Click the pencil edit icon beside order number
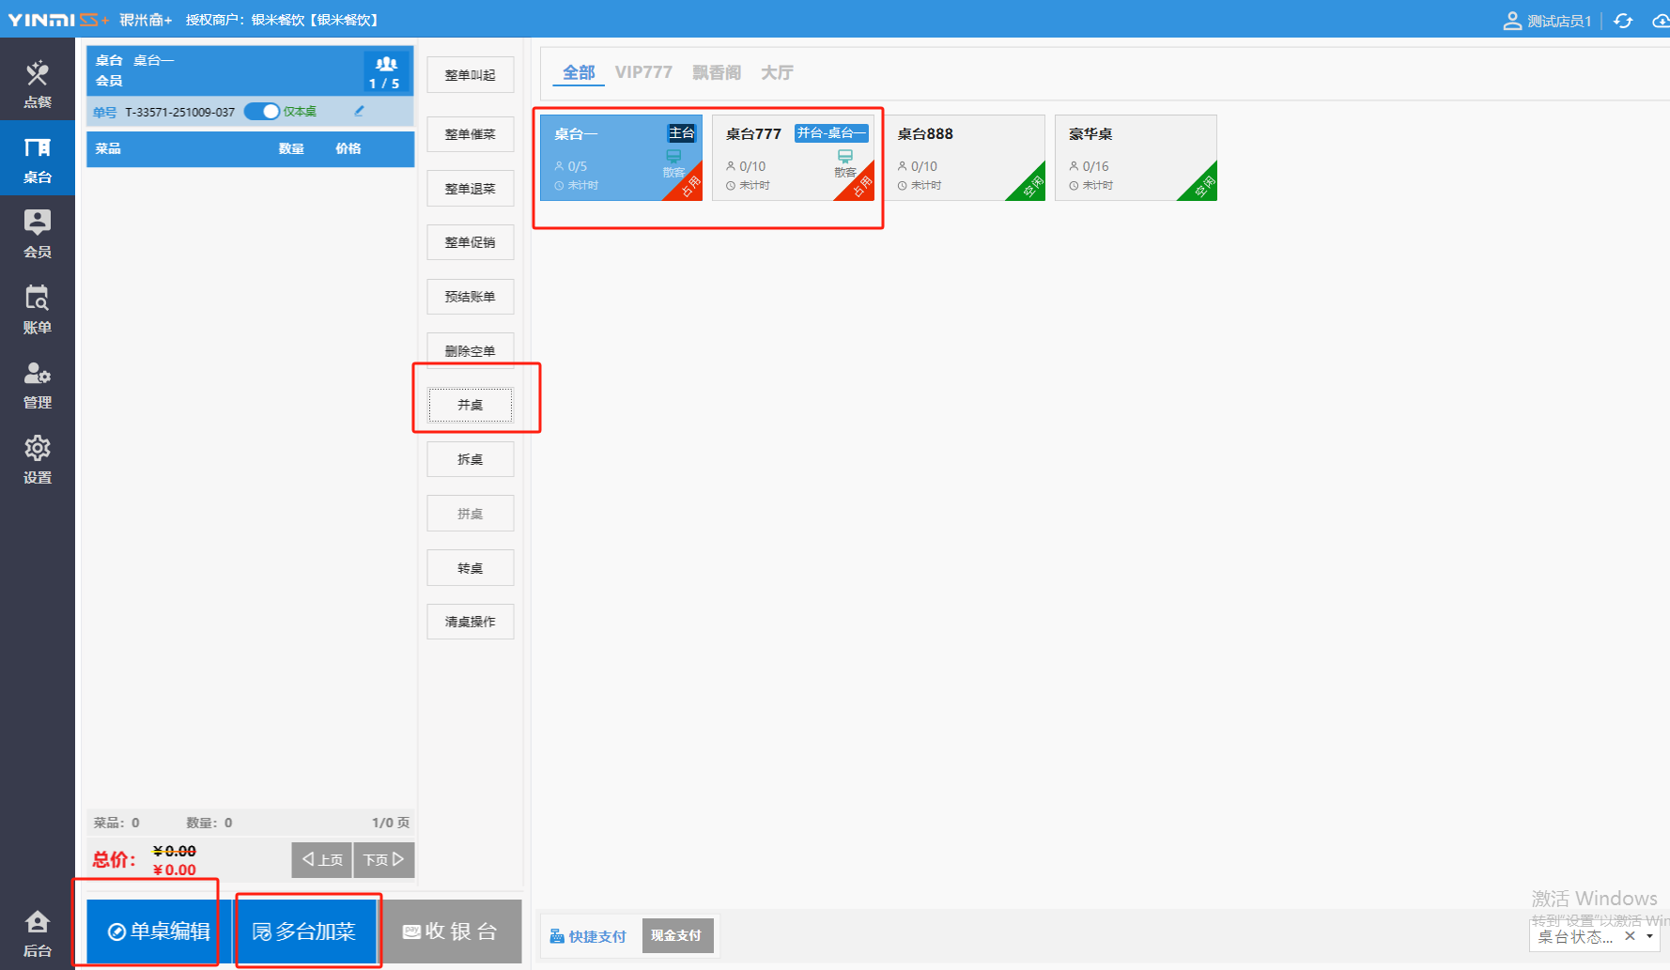The width and height of the screenshot is (1670, 970). (359, 112)
